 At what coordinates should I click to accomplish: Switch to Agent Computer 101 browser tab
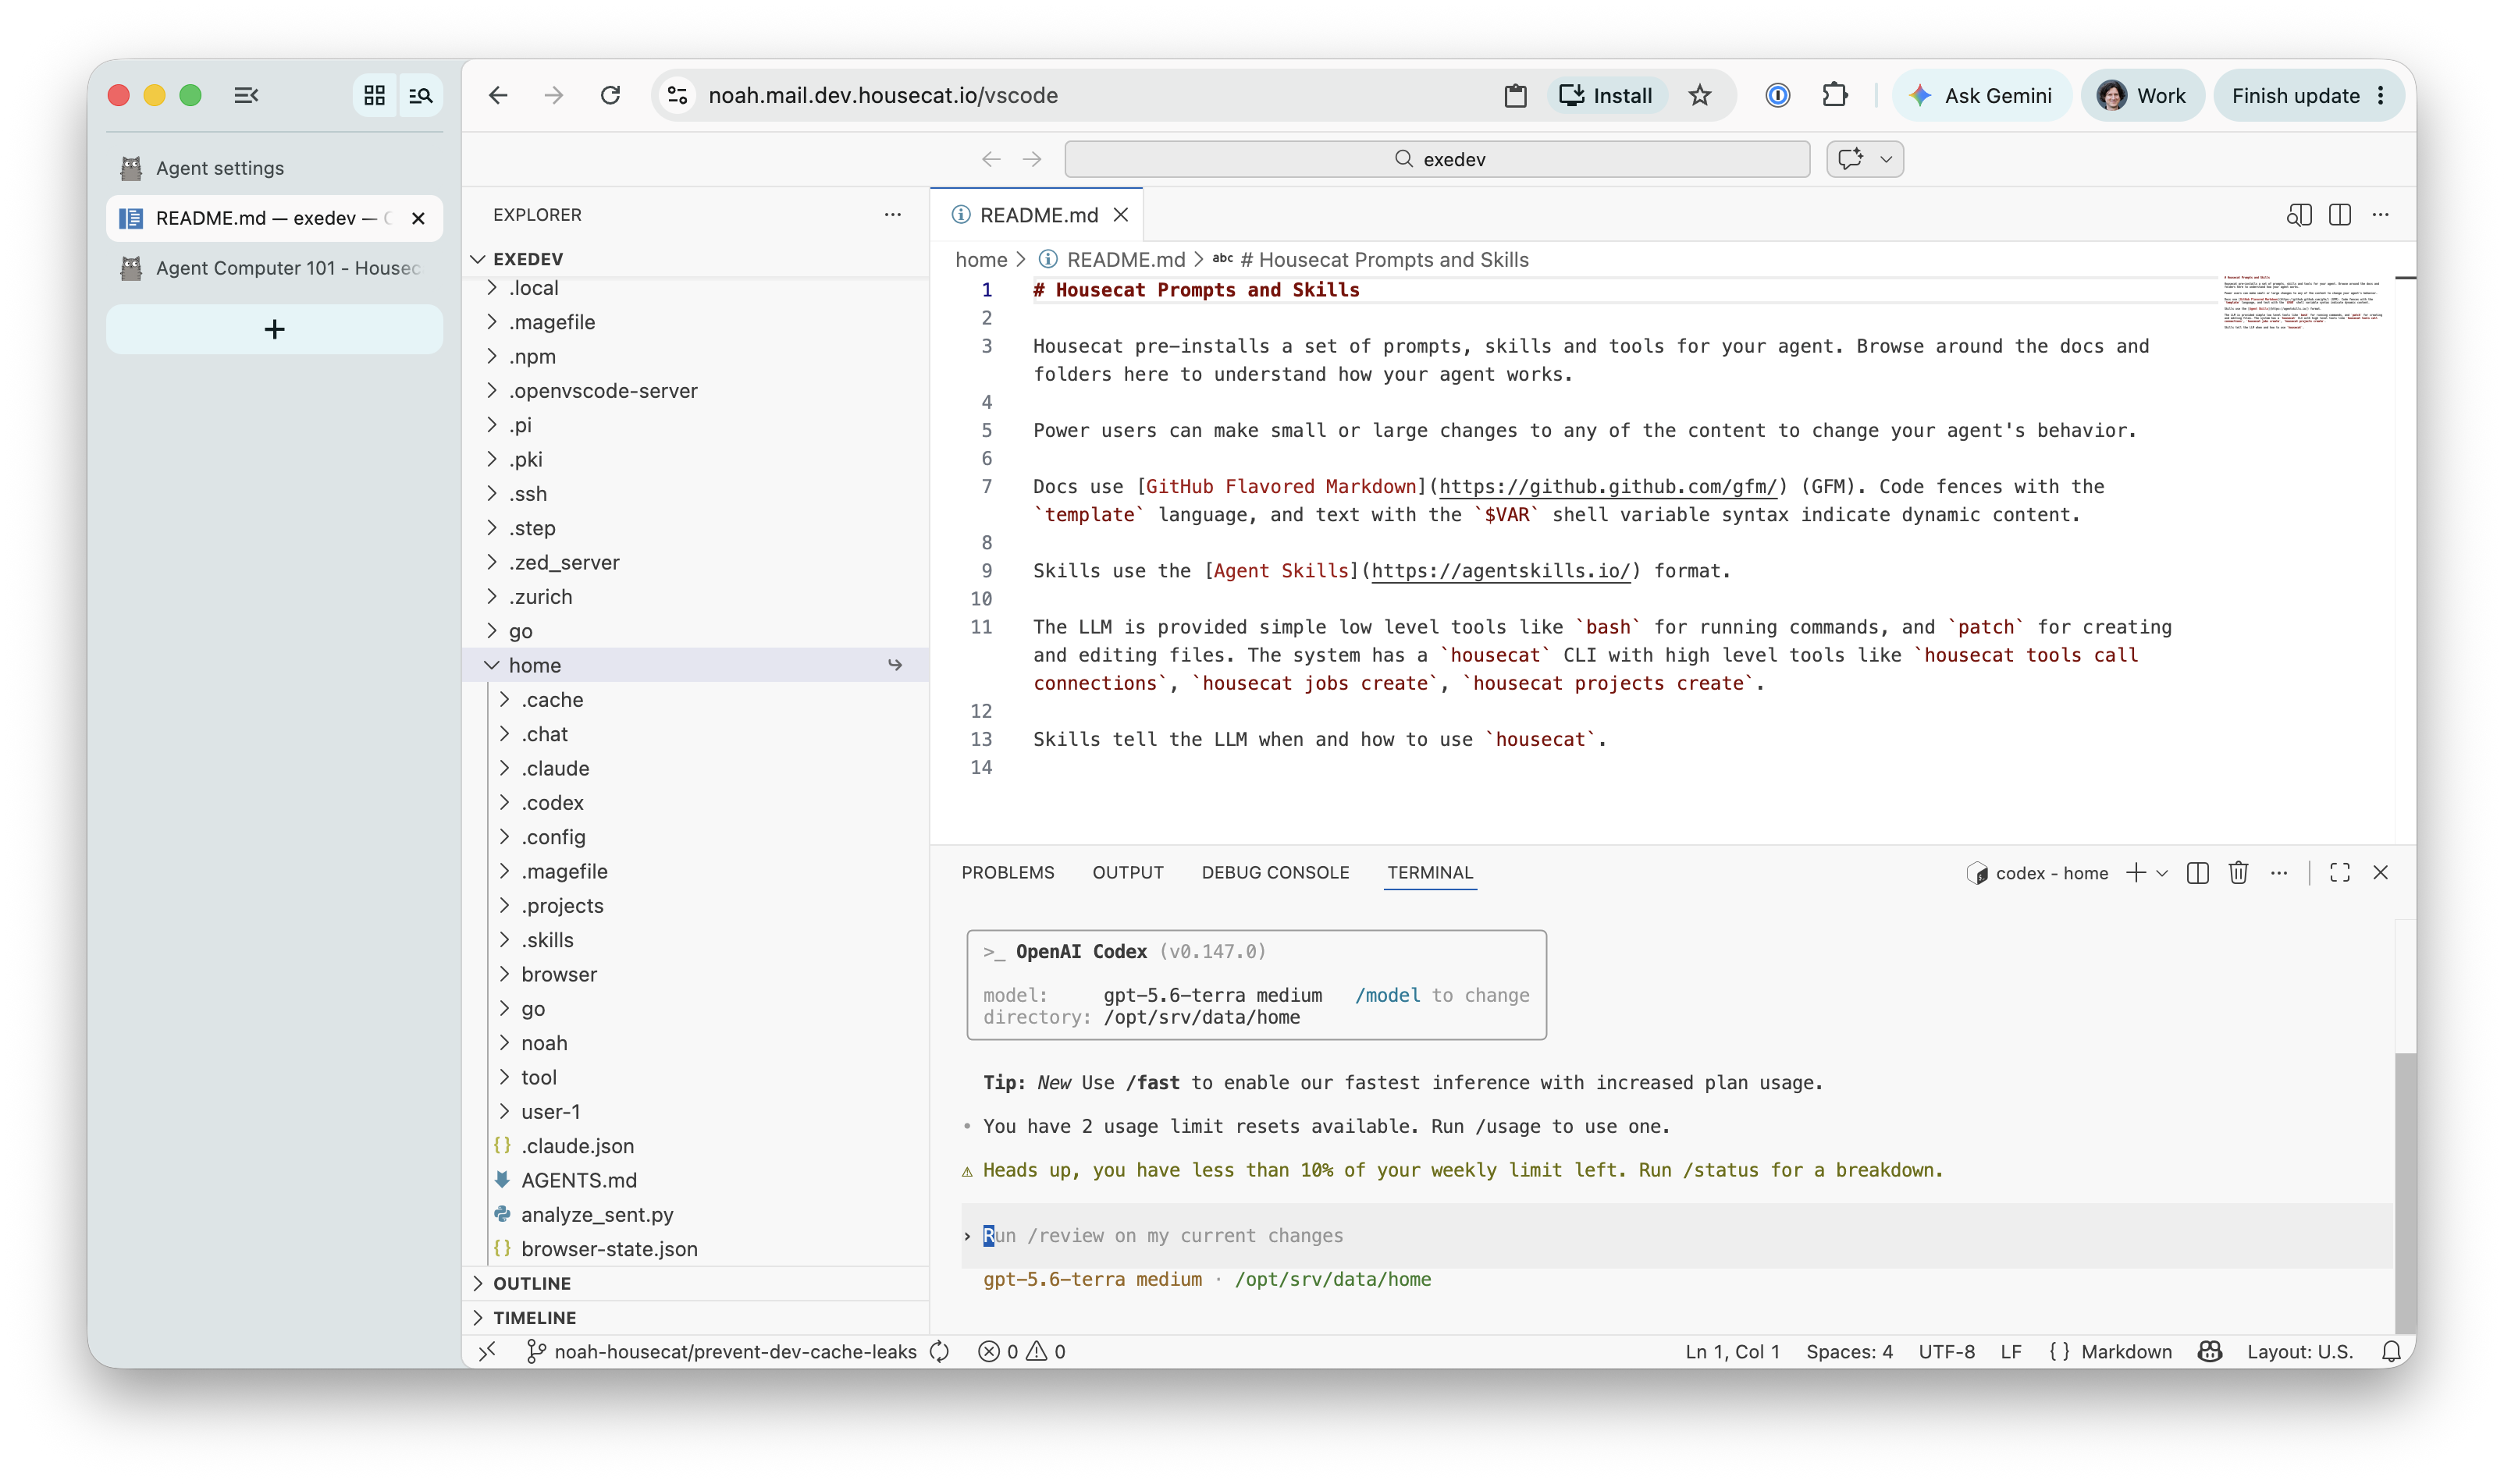(x=274, y=268)
